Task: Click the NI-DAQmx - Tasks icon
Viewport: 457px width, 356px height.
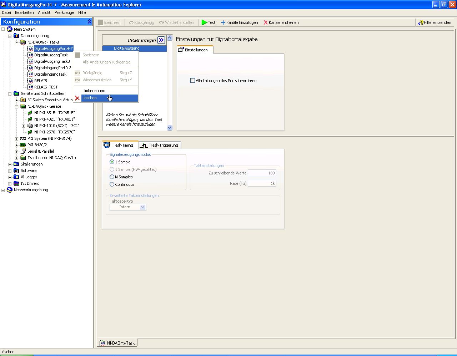Action: click(x=23, y=42)
